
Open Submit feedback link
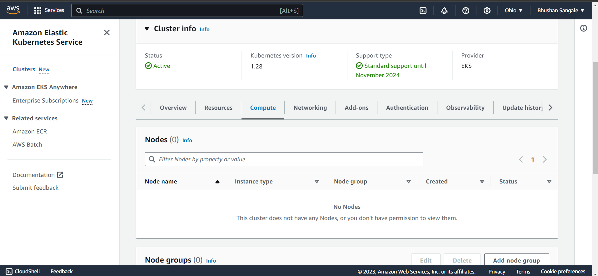click(x=35, y=188)
